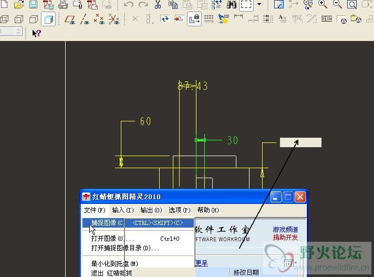Open the 输出(O) menu

151,210
